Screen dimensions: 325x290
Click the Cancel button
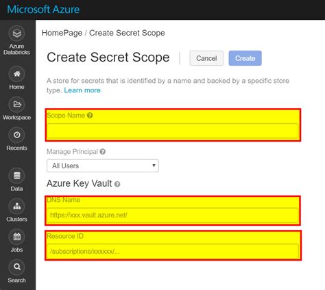click(x=206, y=58)
